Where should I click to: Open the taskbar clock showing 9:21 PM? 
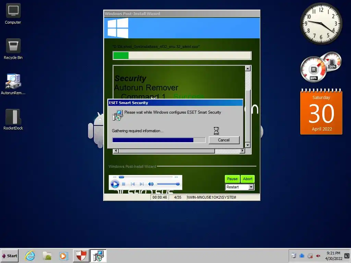pyautogui.click(x=334, y=255)
